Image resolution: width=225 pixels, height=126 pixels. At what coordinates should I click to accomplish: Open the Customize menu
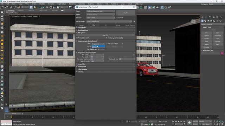(x=82, y=4)
